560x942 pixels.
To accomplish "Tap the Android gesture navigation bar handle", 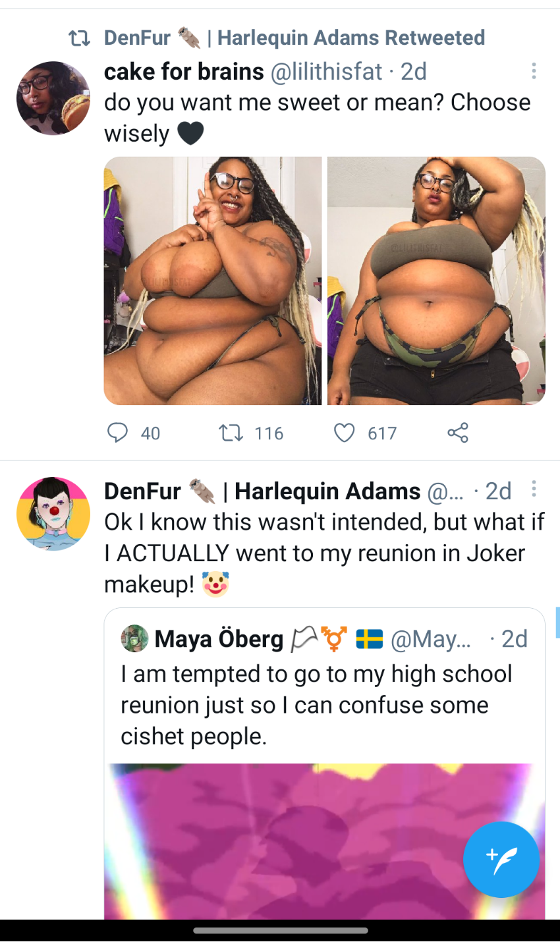I will pyautogui.click(x=280, y=931).
